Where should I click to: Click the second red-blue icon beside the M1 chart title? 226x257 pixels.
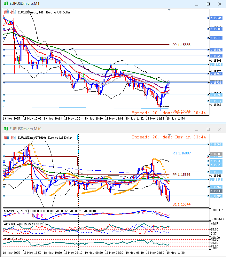click(13, 12)
